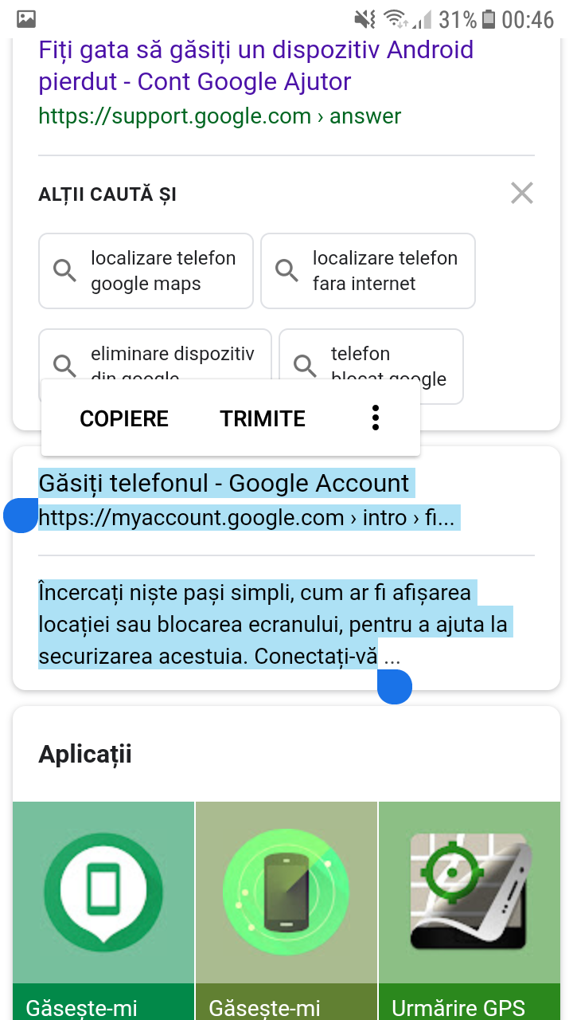Tap TRIMITE in the text selection menu
This screenshot has width=573, height=1020.
tap(263, 419)
